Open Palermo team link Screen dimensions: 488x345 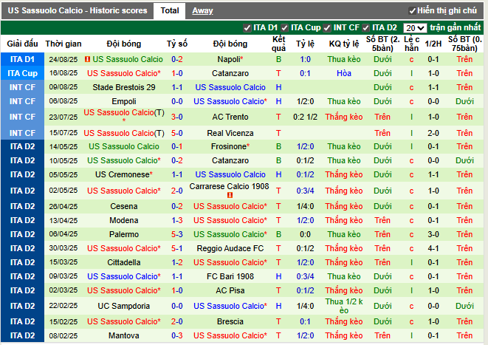click(124, 234)
